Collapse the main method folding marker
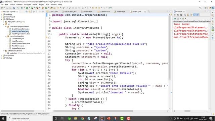 [51, 34]
